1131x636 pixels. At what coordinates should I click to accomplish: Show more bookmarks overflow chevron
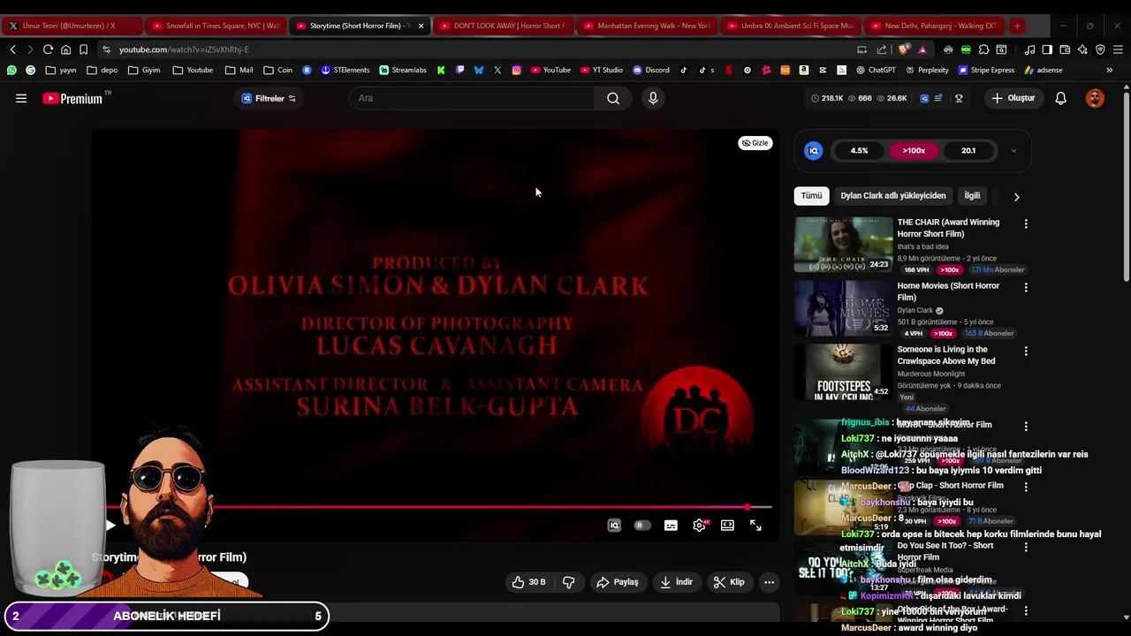coord(1110,70)
